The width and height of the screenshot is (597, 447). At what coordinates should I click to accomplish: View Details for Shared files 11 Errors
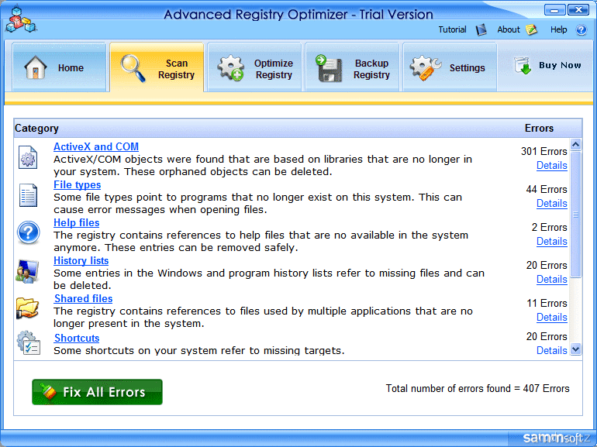(x=552, y=318)
